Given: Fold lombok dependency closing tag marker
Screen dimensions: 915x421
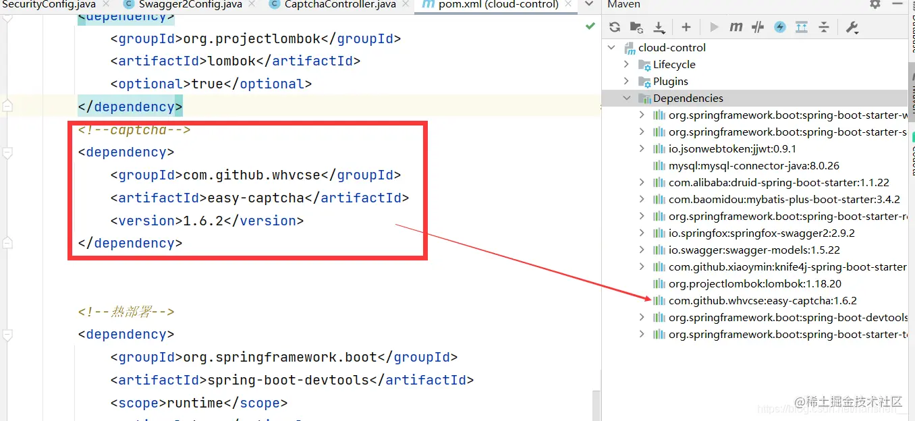Looking at the screenshot, I should click(7, 107).
